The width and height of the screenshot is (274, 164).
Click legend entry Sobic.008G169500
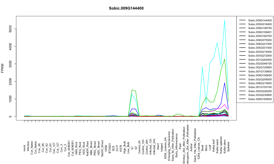pyautogui.click(x=255, y=99)
